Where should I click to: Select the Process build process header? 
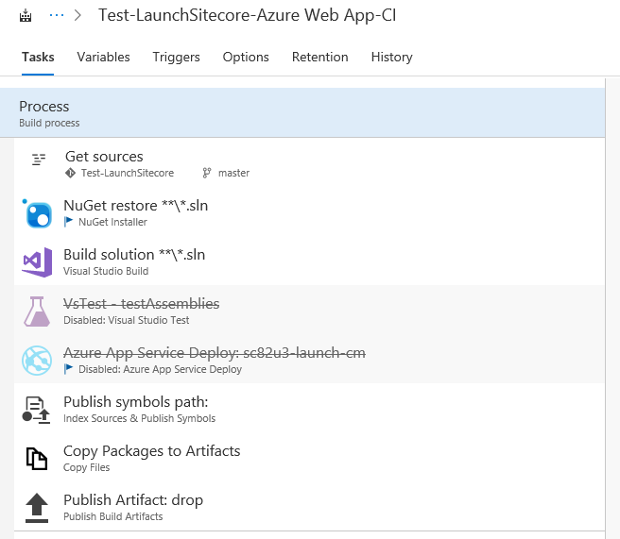pos(302,113)
